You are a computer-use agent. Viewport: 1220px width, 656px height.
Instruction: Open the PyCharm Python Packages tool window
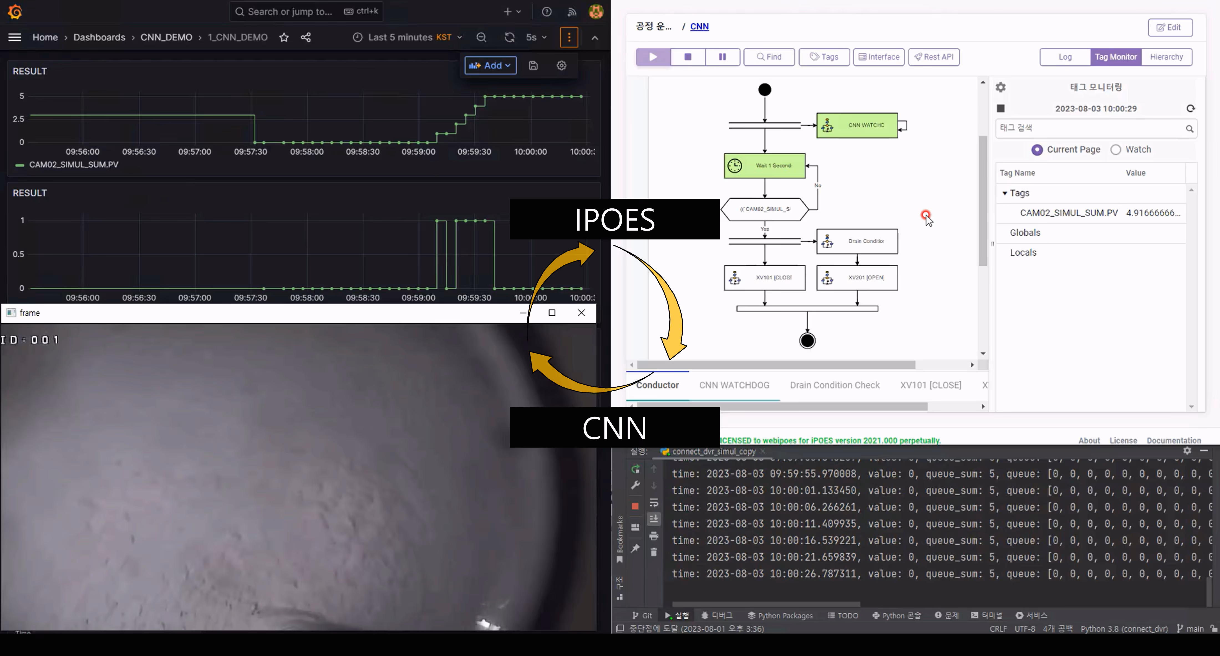(x=780, y=615)
